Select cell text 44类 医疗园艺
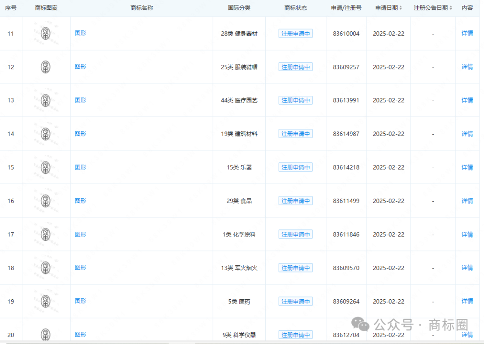484x344 pixels. 239,100
